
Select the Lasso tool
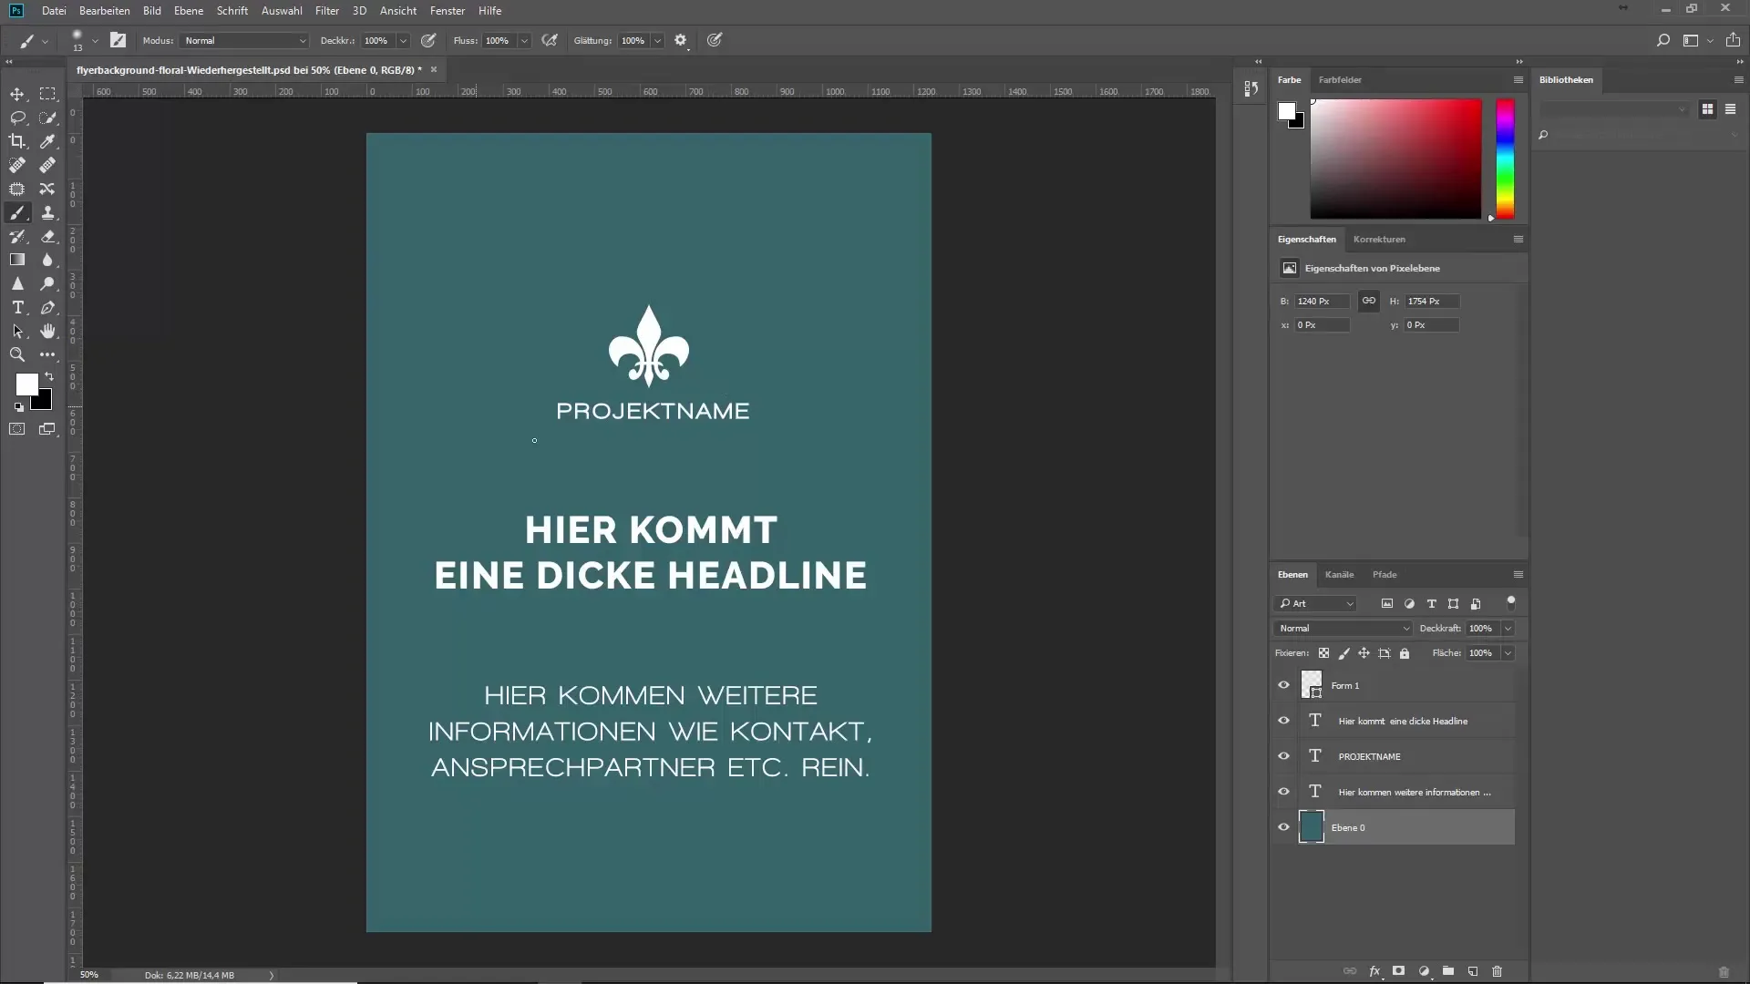[x=17, y=118]
